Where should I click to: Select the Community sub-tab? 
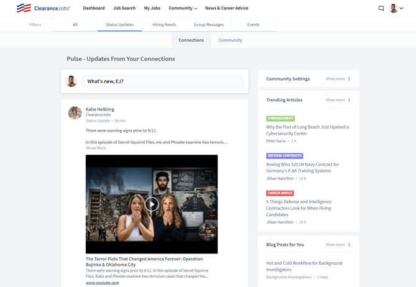pyautogui.click(x=230, y=40)
